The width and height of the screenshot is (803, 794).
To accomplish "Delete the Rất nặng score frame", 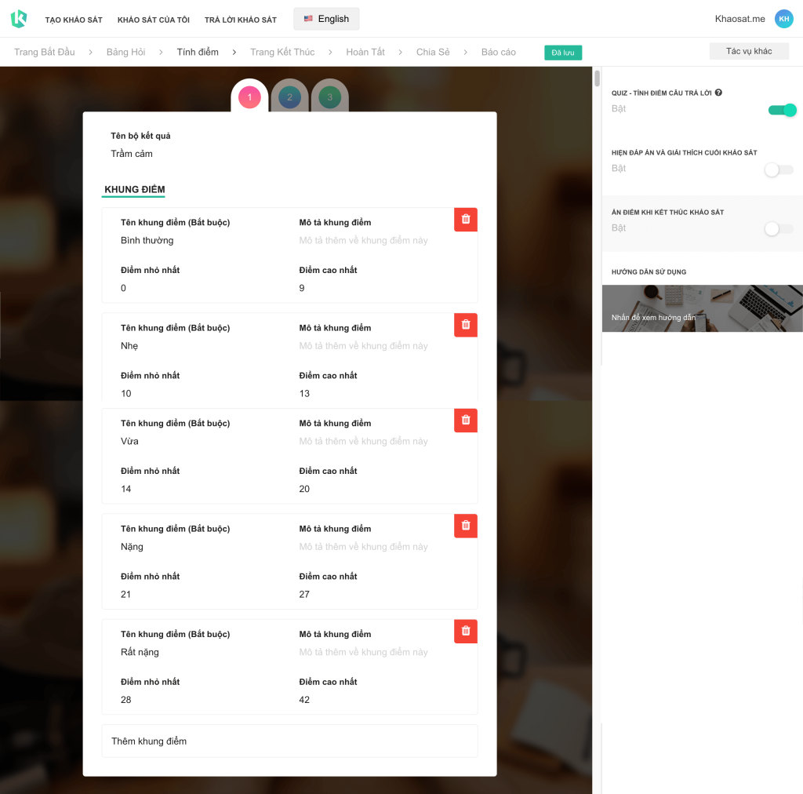I will coord(466,631).
